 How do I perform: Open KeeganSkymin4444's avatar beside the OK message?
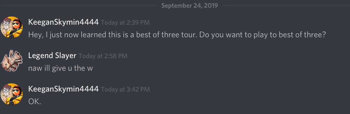[12, 94]
